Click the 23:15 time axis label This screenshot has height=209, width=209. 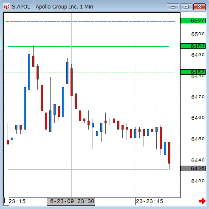[x=17, y=201]
